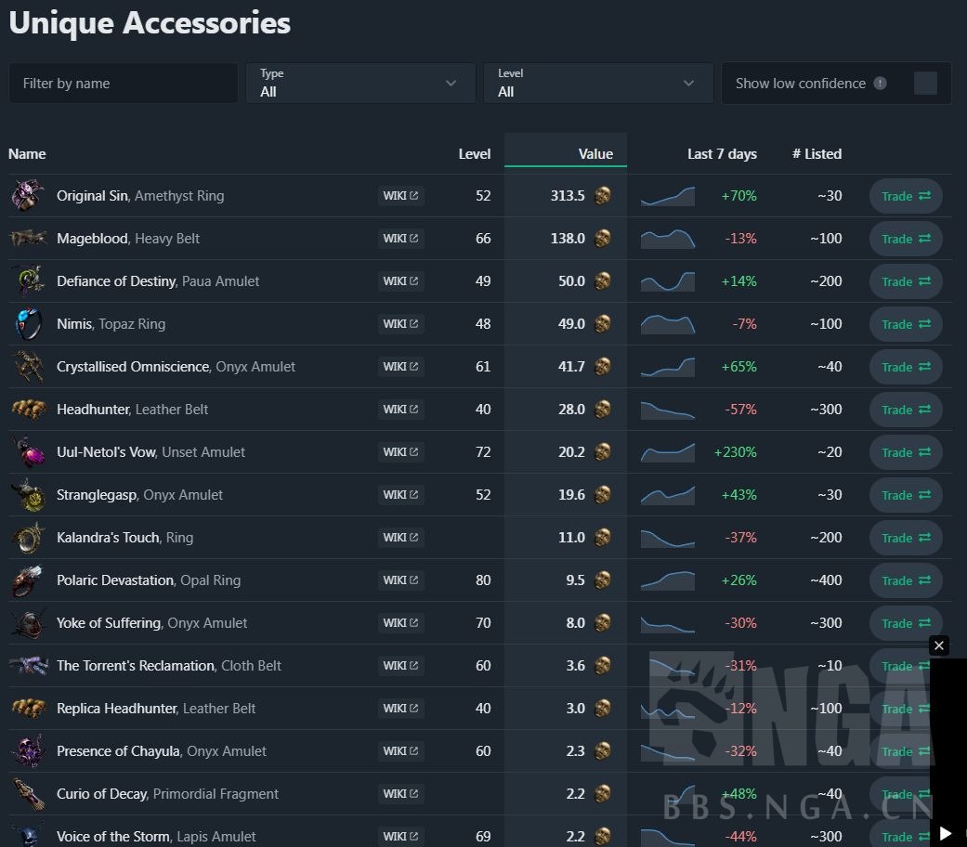This screenshot has width=967, height=847.
Task: Close the floating video overlay
Action: point(939,645)
